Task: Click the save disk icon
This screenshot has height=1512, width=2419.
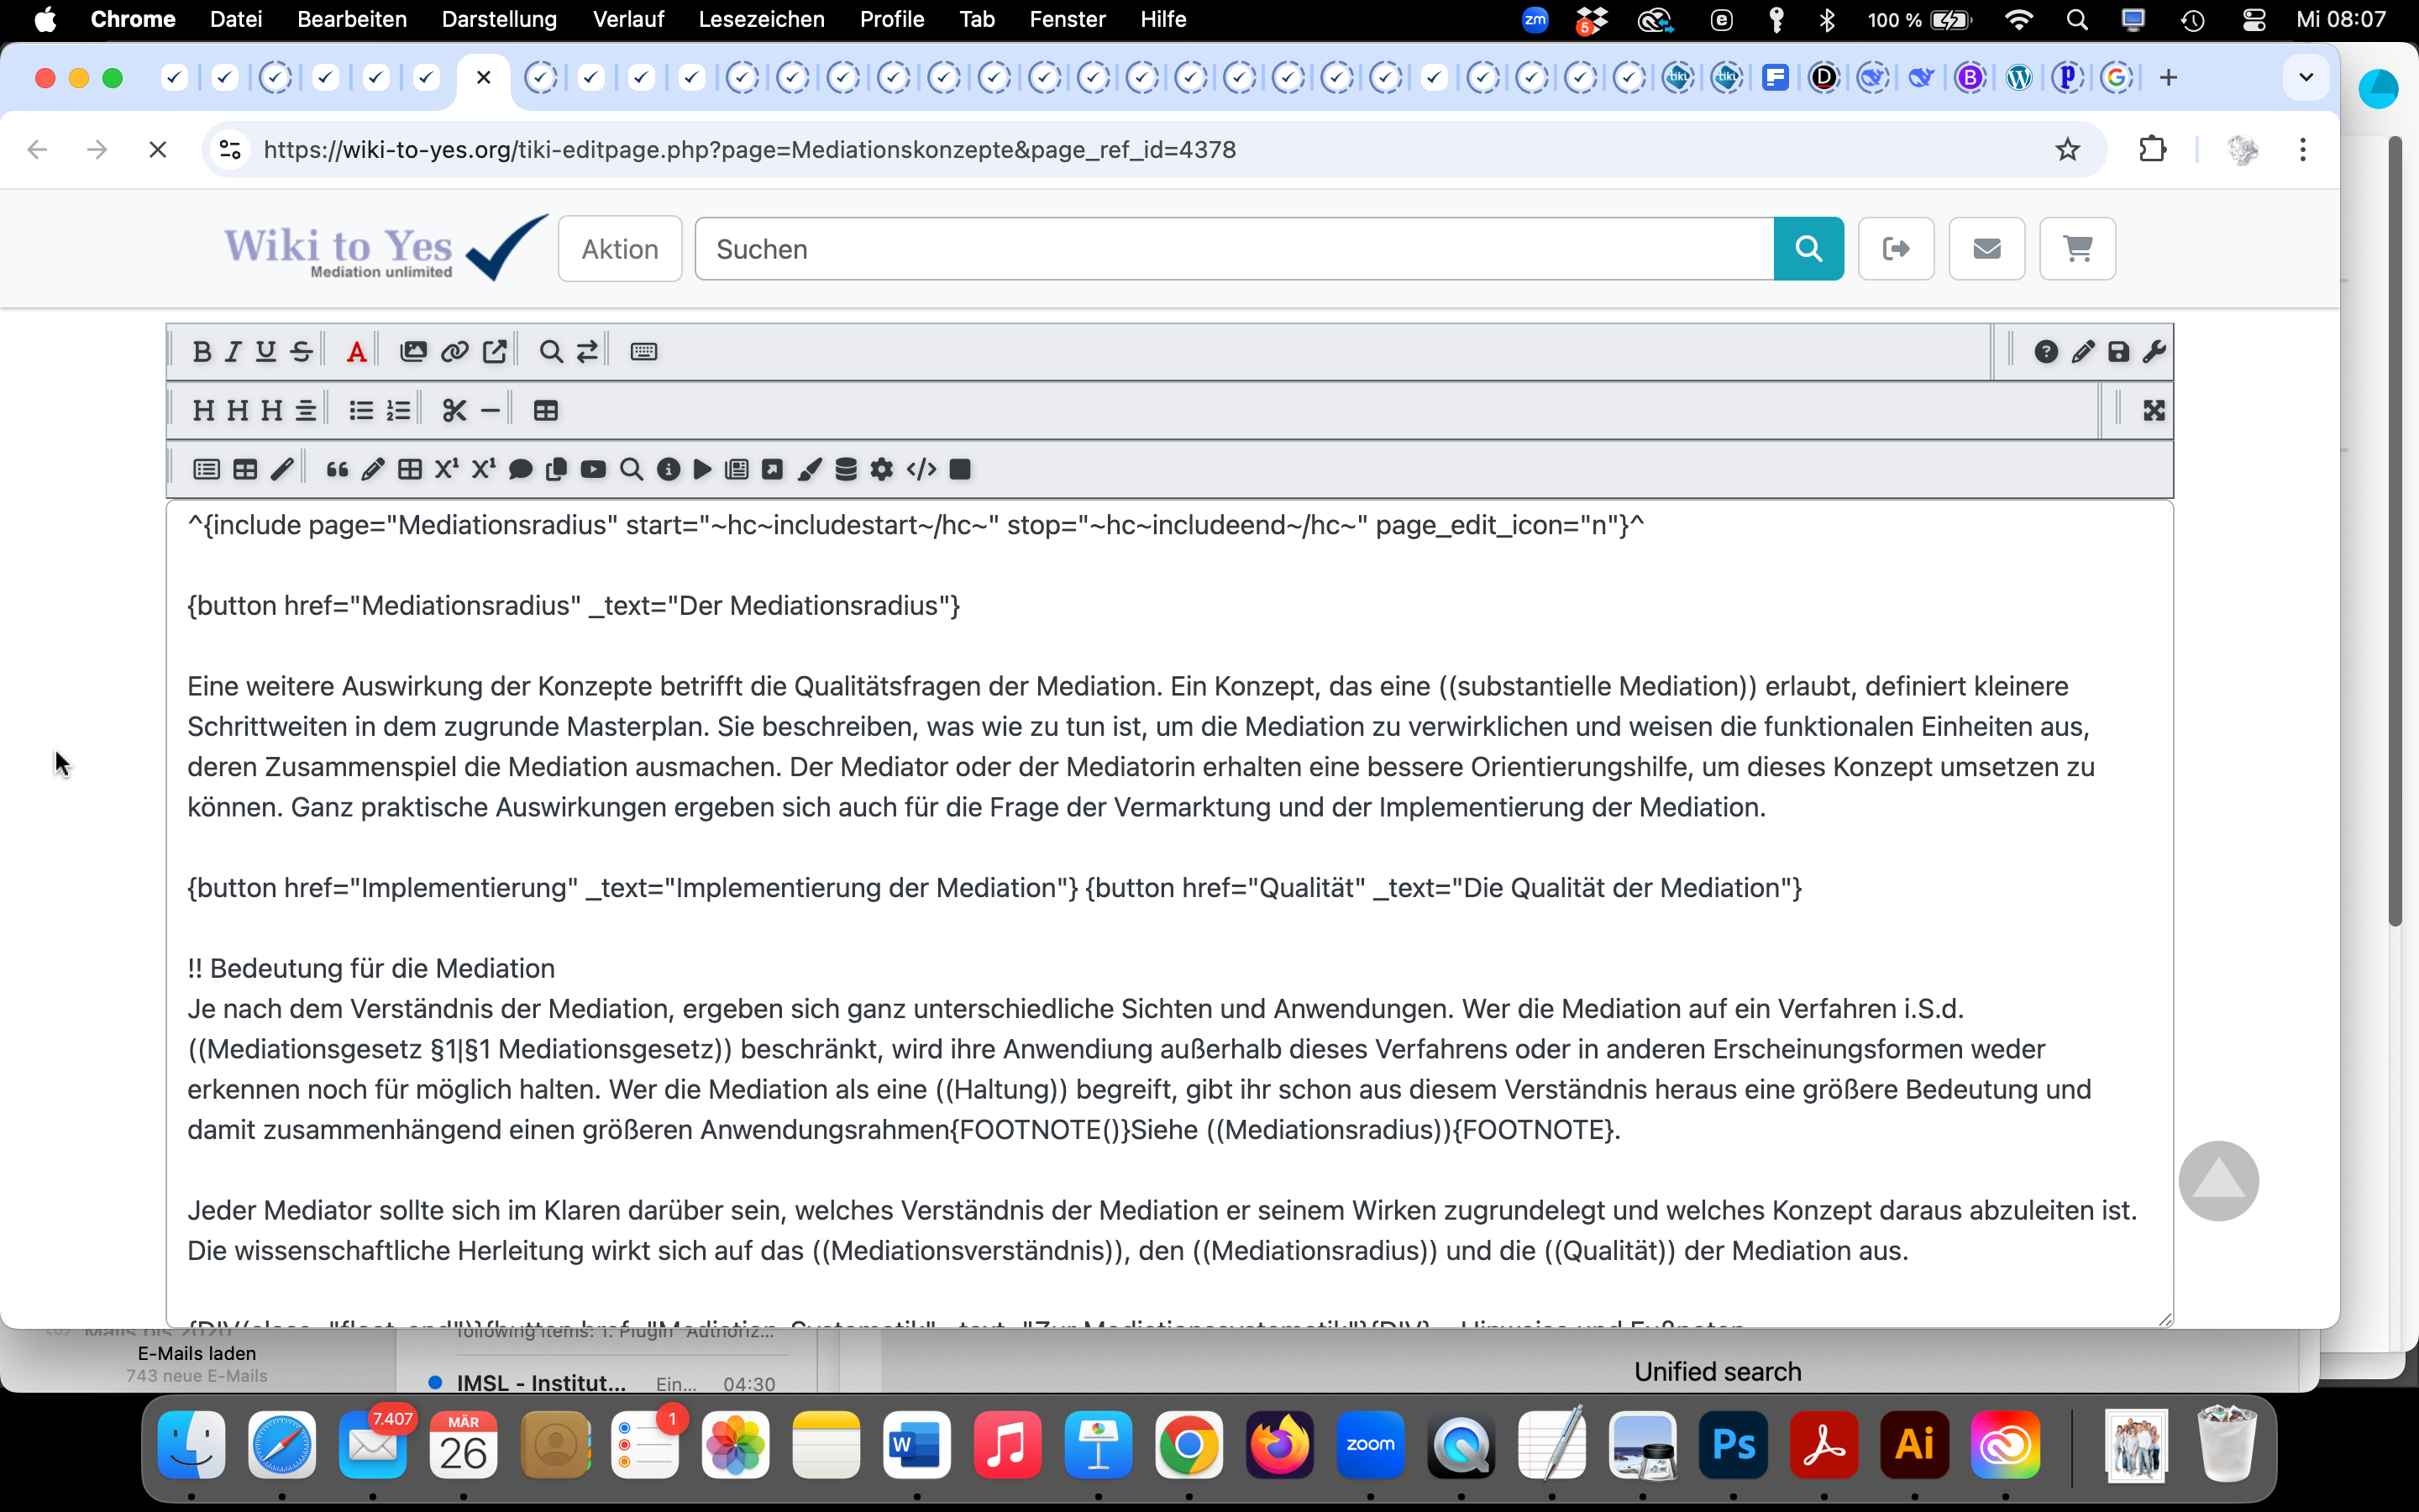Action: click(x=2118, y=352)
